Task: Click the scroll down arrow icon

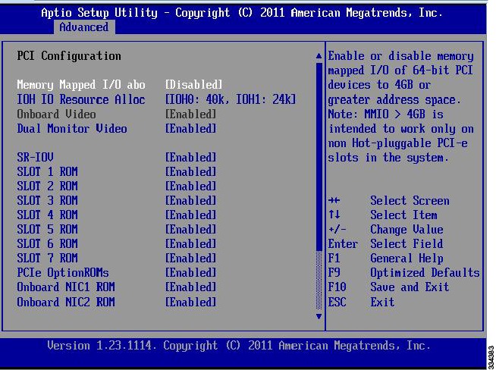Action: [319, 316]
